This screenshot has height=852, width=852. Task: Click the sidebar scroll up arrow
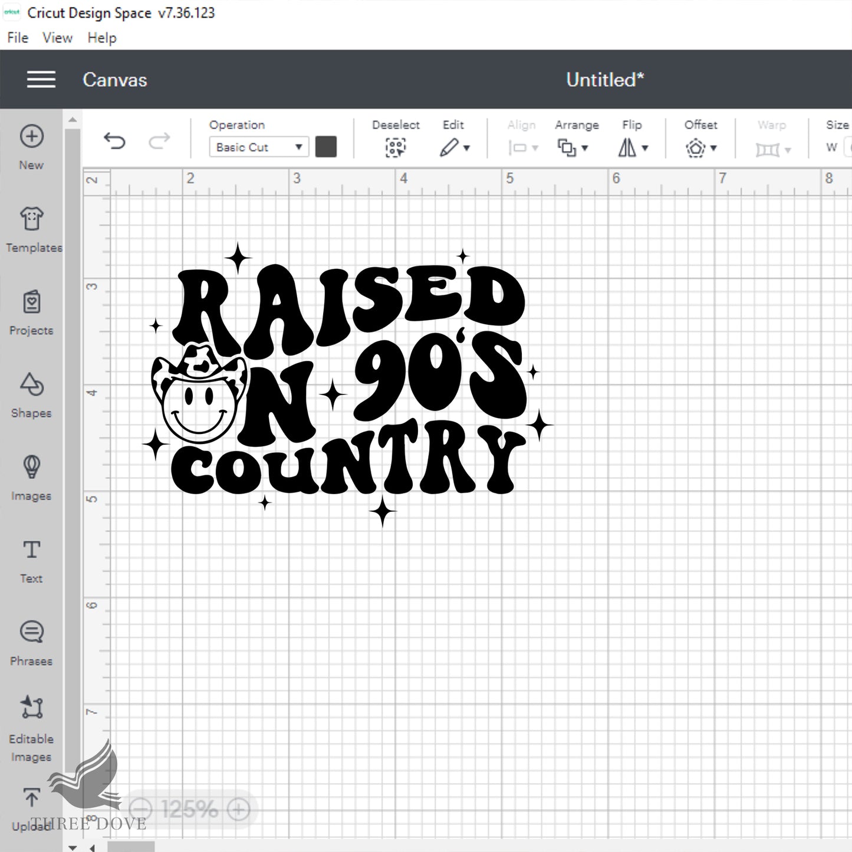73,120
